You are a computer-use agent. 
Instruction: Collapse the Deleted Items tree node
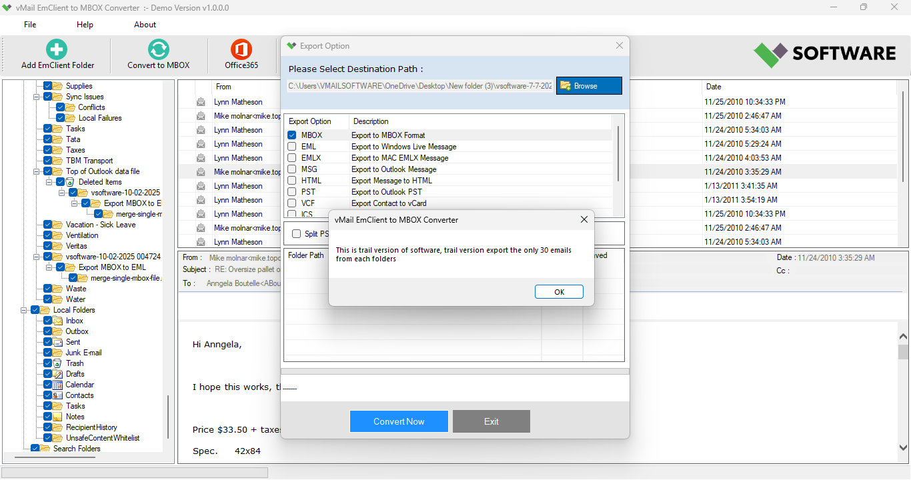point(49,182)
